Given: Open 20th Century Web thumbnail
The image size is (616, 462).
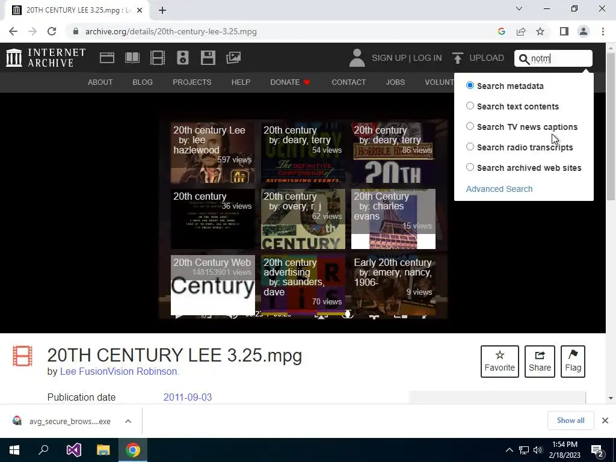Looking at the screenshot, I should (212, 285).
